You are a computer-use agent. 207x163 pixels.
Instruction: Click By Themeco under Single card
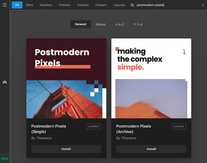tap(41, 138)
